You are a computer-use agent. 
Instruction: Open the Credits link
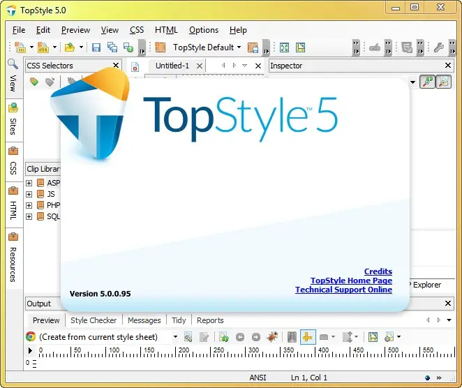(x=378, y=271)
